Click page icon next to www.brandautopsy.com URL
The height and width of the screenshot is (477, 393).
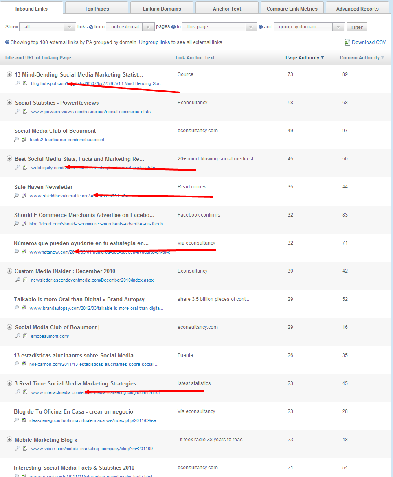click(x=24, y=308)
